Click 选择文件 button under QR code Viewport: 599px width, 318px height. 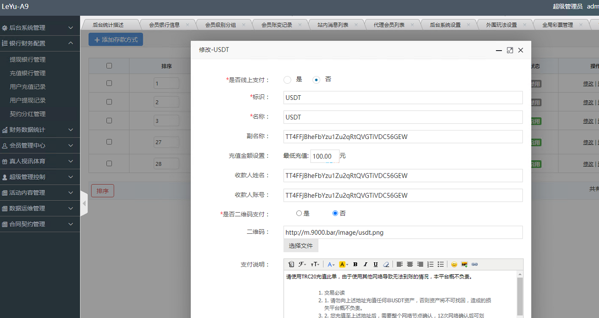click(301, 246)
